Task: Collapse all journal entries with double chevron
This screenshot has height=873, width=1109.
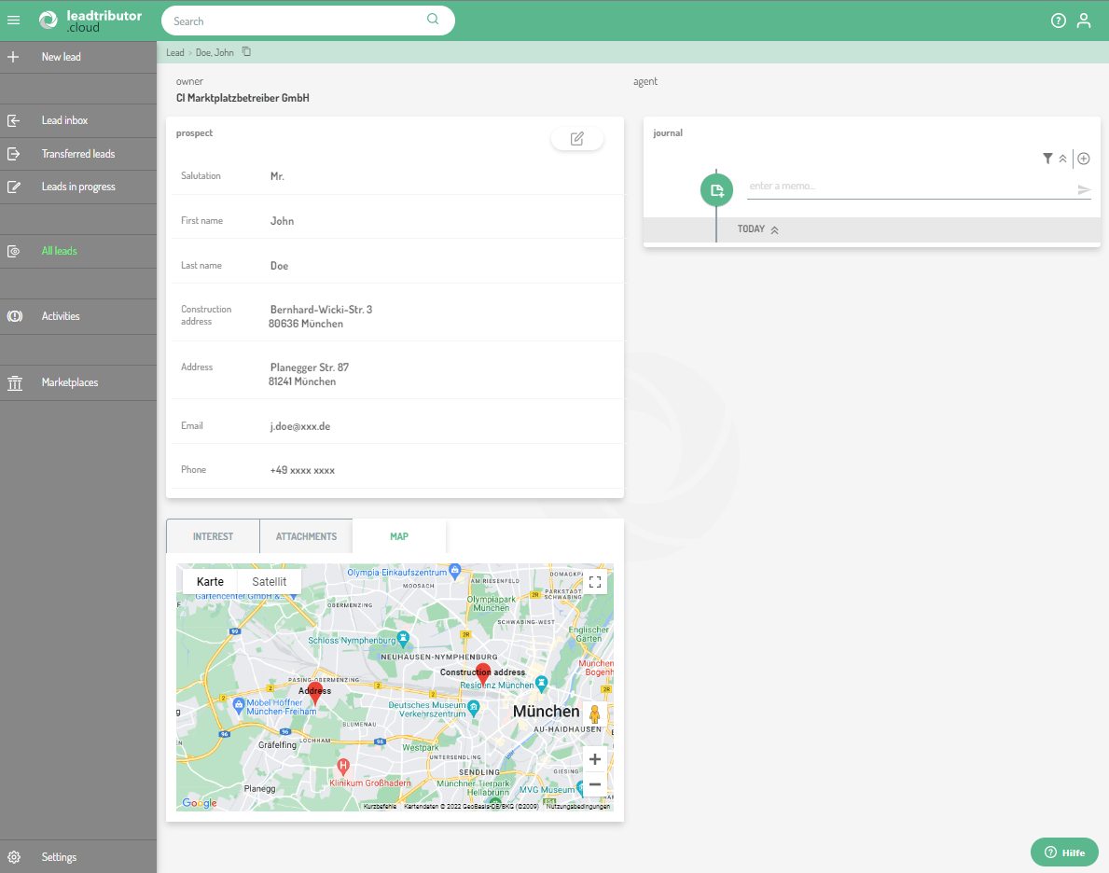Action: tap(1062, 159)
